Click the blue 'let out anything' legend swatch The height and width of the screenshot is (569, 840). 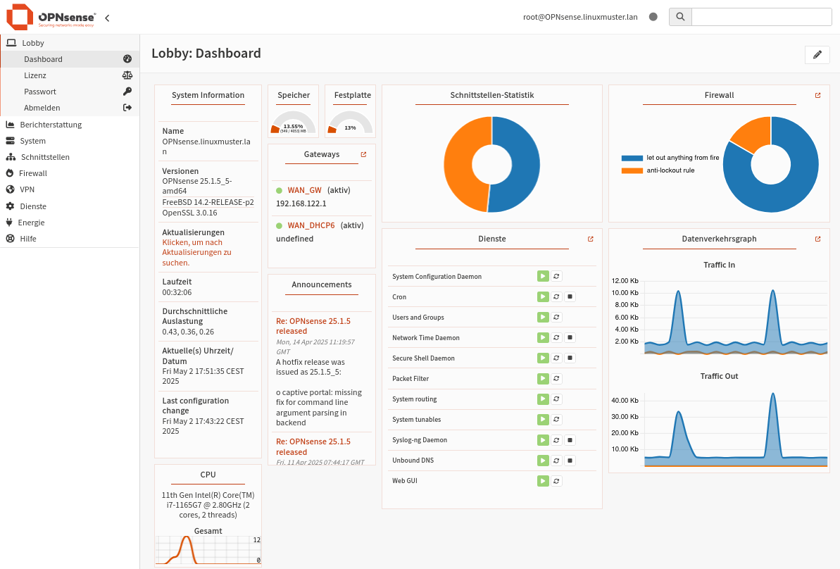coord(632,158)
